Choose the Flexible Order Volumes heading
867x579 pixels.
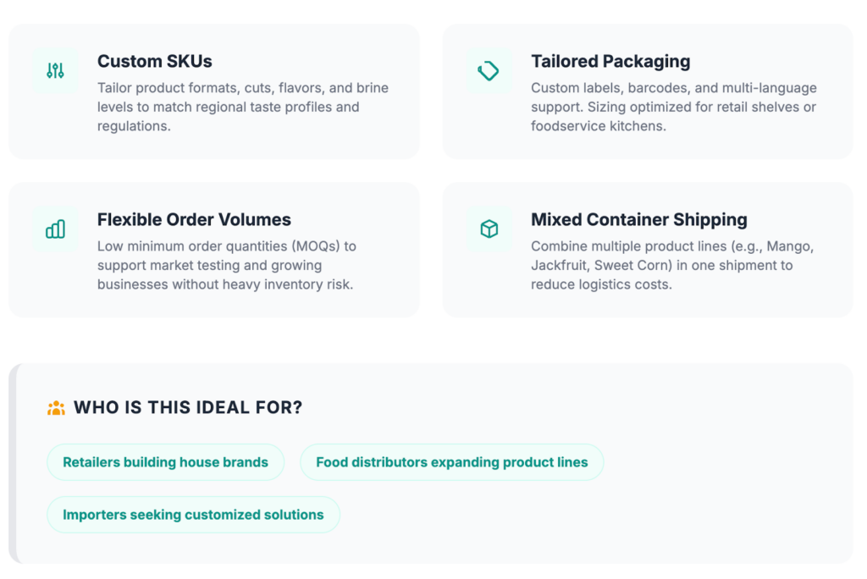[x=194, y=219]
